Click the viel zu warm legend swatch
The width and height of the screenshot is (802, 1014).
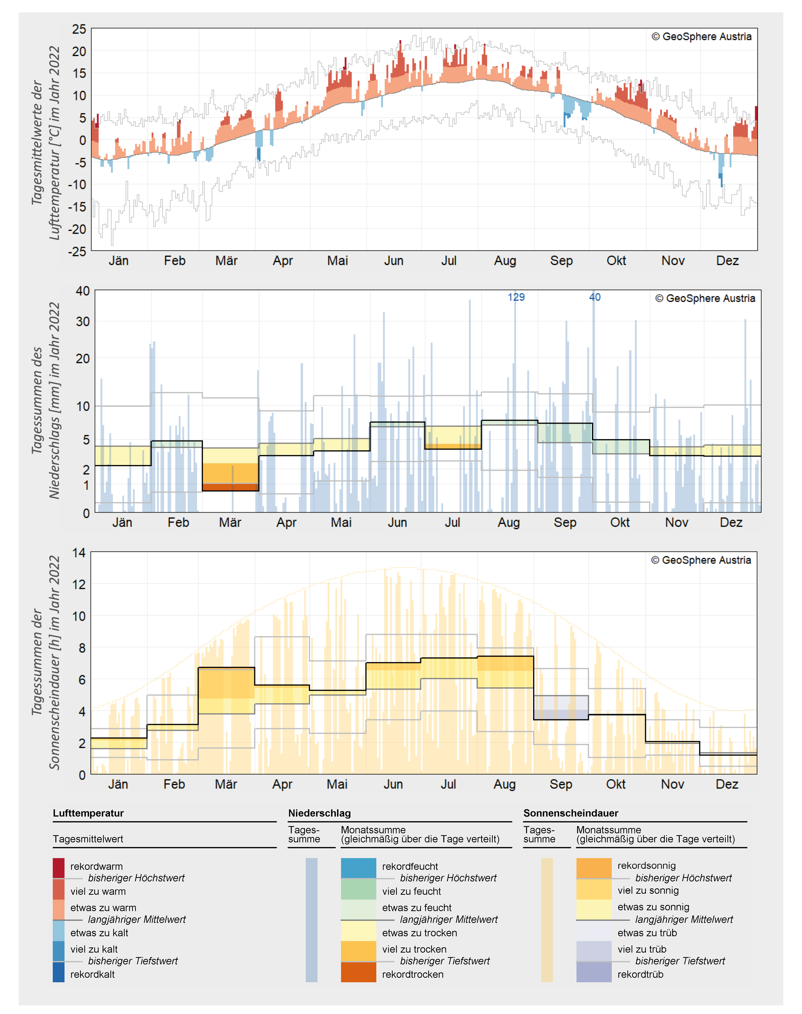(x=59, y=889)
